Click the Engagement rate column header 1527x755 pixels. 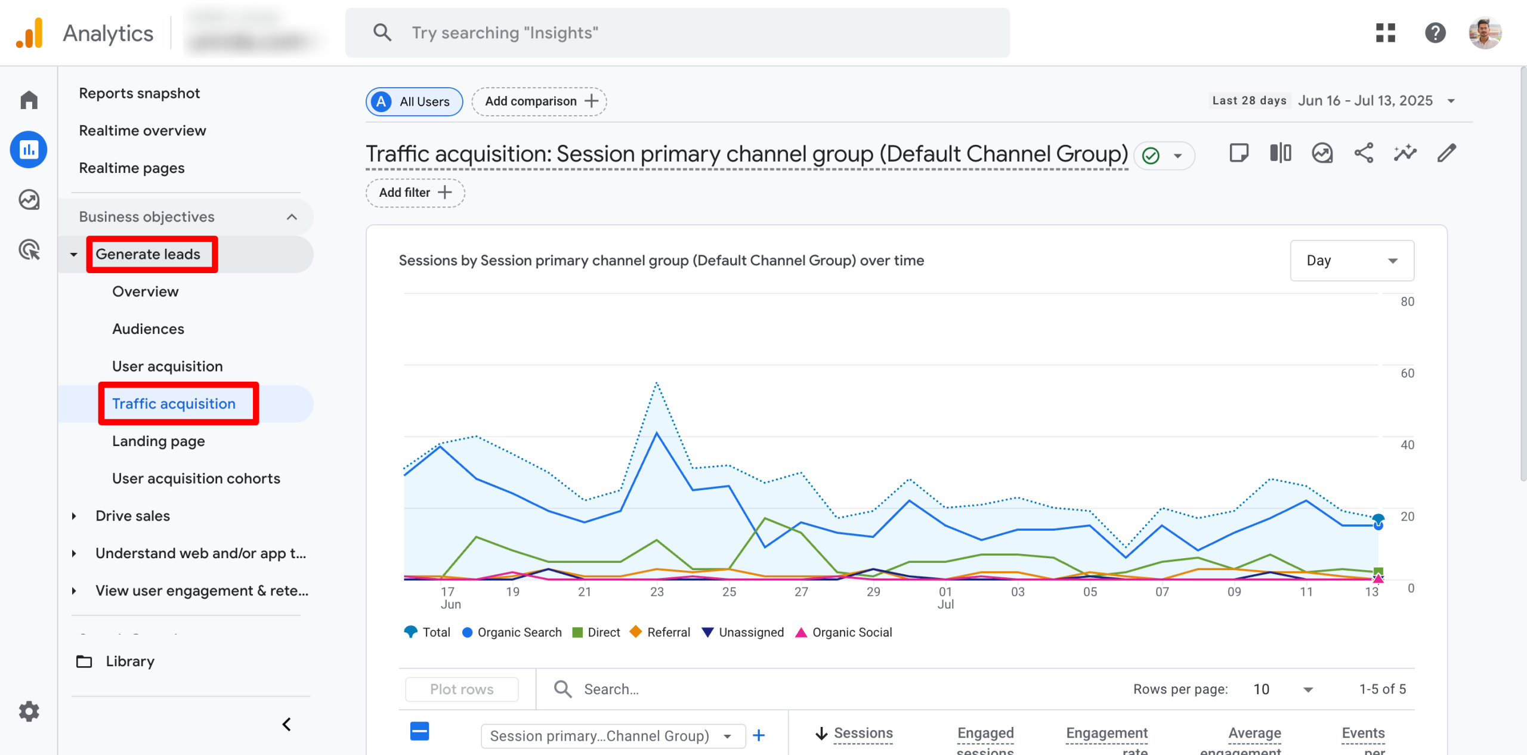pos(1106,739)
